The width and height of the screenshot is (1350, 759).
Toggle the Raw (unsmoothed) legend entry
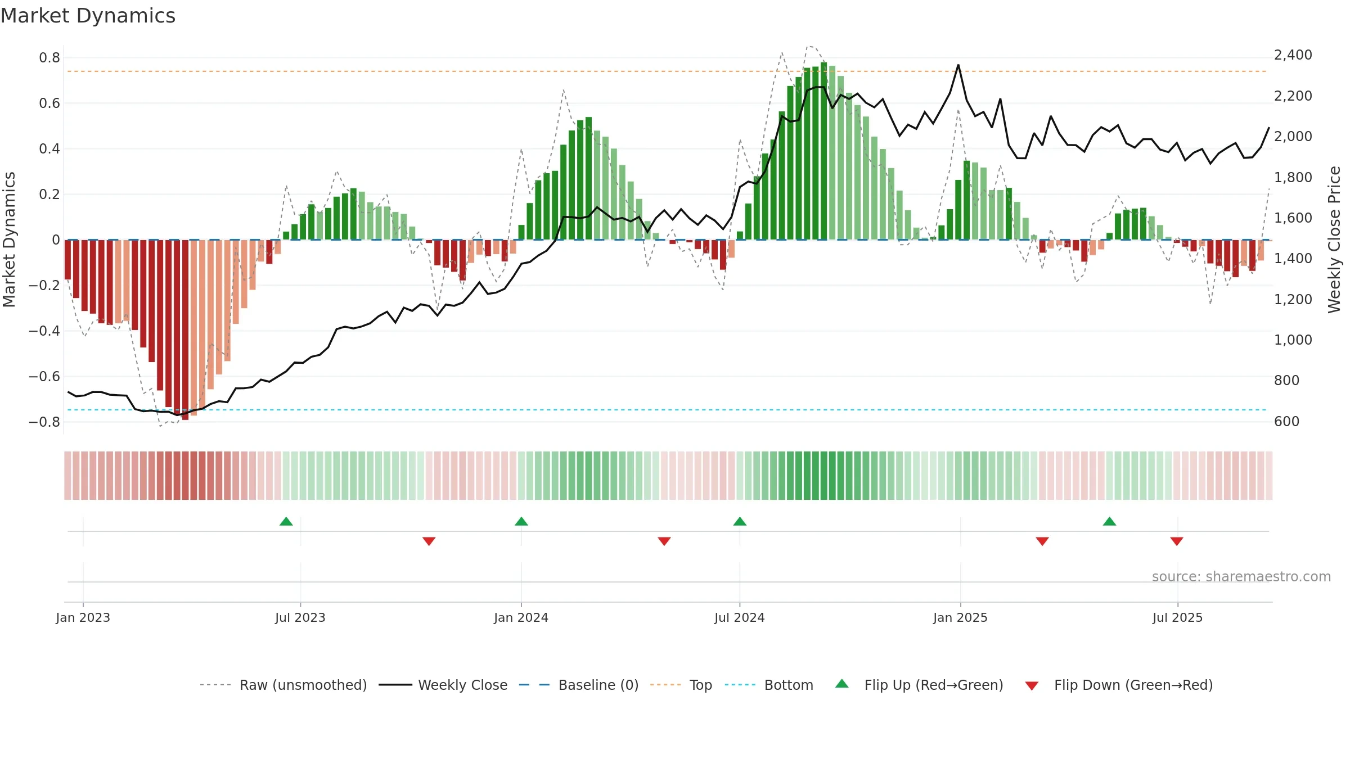click(283, 685)
